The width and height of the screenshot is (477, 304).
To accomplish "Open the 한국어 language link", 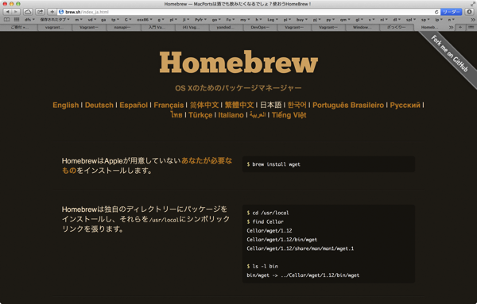I will click(x=297, y=105).
